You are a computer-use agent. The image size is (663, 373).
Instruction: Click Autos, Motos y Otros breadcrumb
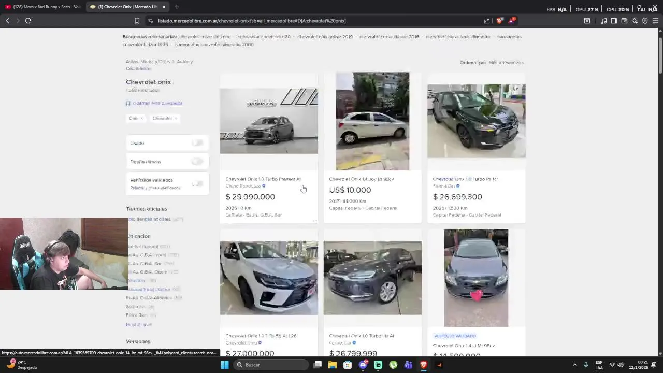[x=148, y=62]
